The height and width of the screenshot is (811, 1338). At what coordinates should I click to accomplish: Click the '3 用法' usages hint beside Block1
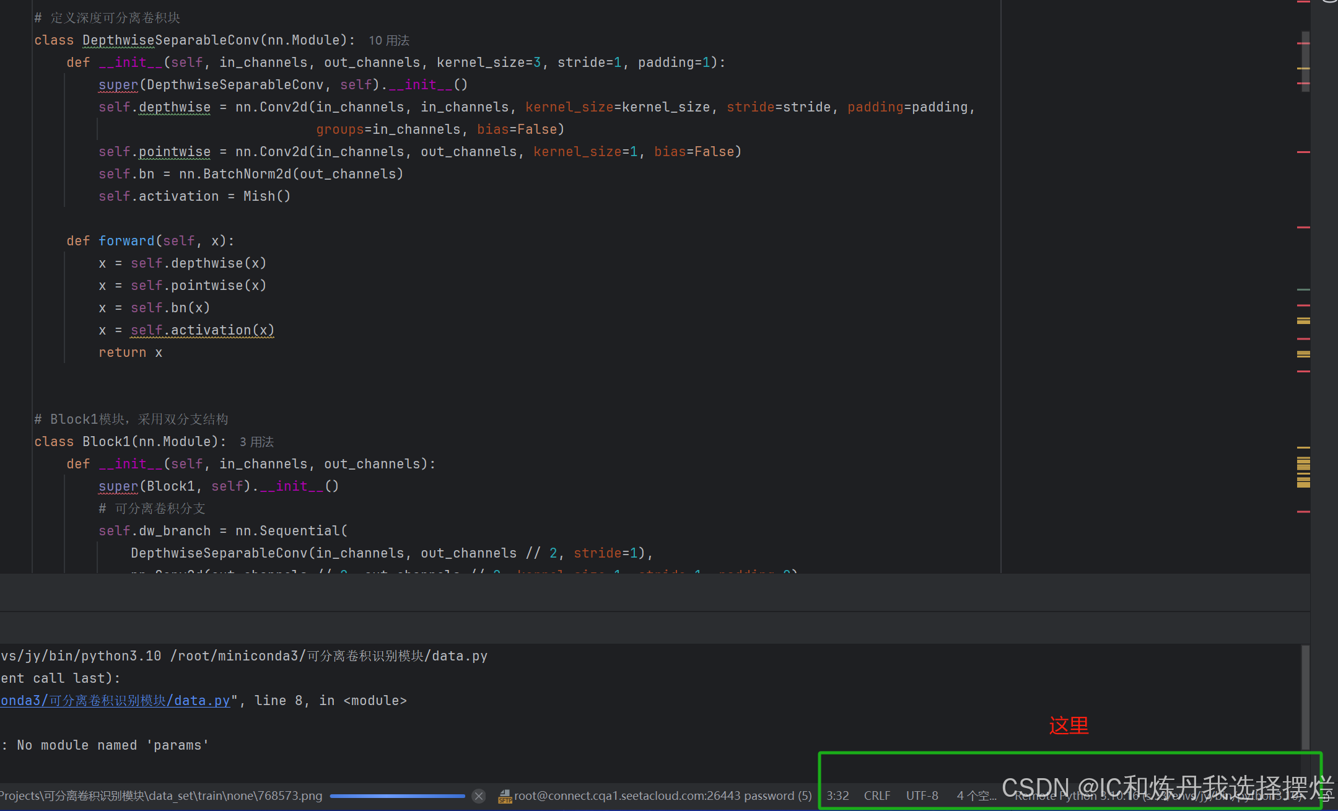pyautogui.click(x=256, y=442)
